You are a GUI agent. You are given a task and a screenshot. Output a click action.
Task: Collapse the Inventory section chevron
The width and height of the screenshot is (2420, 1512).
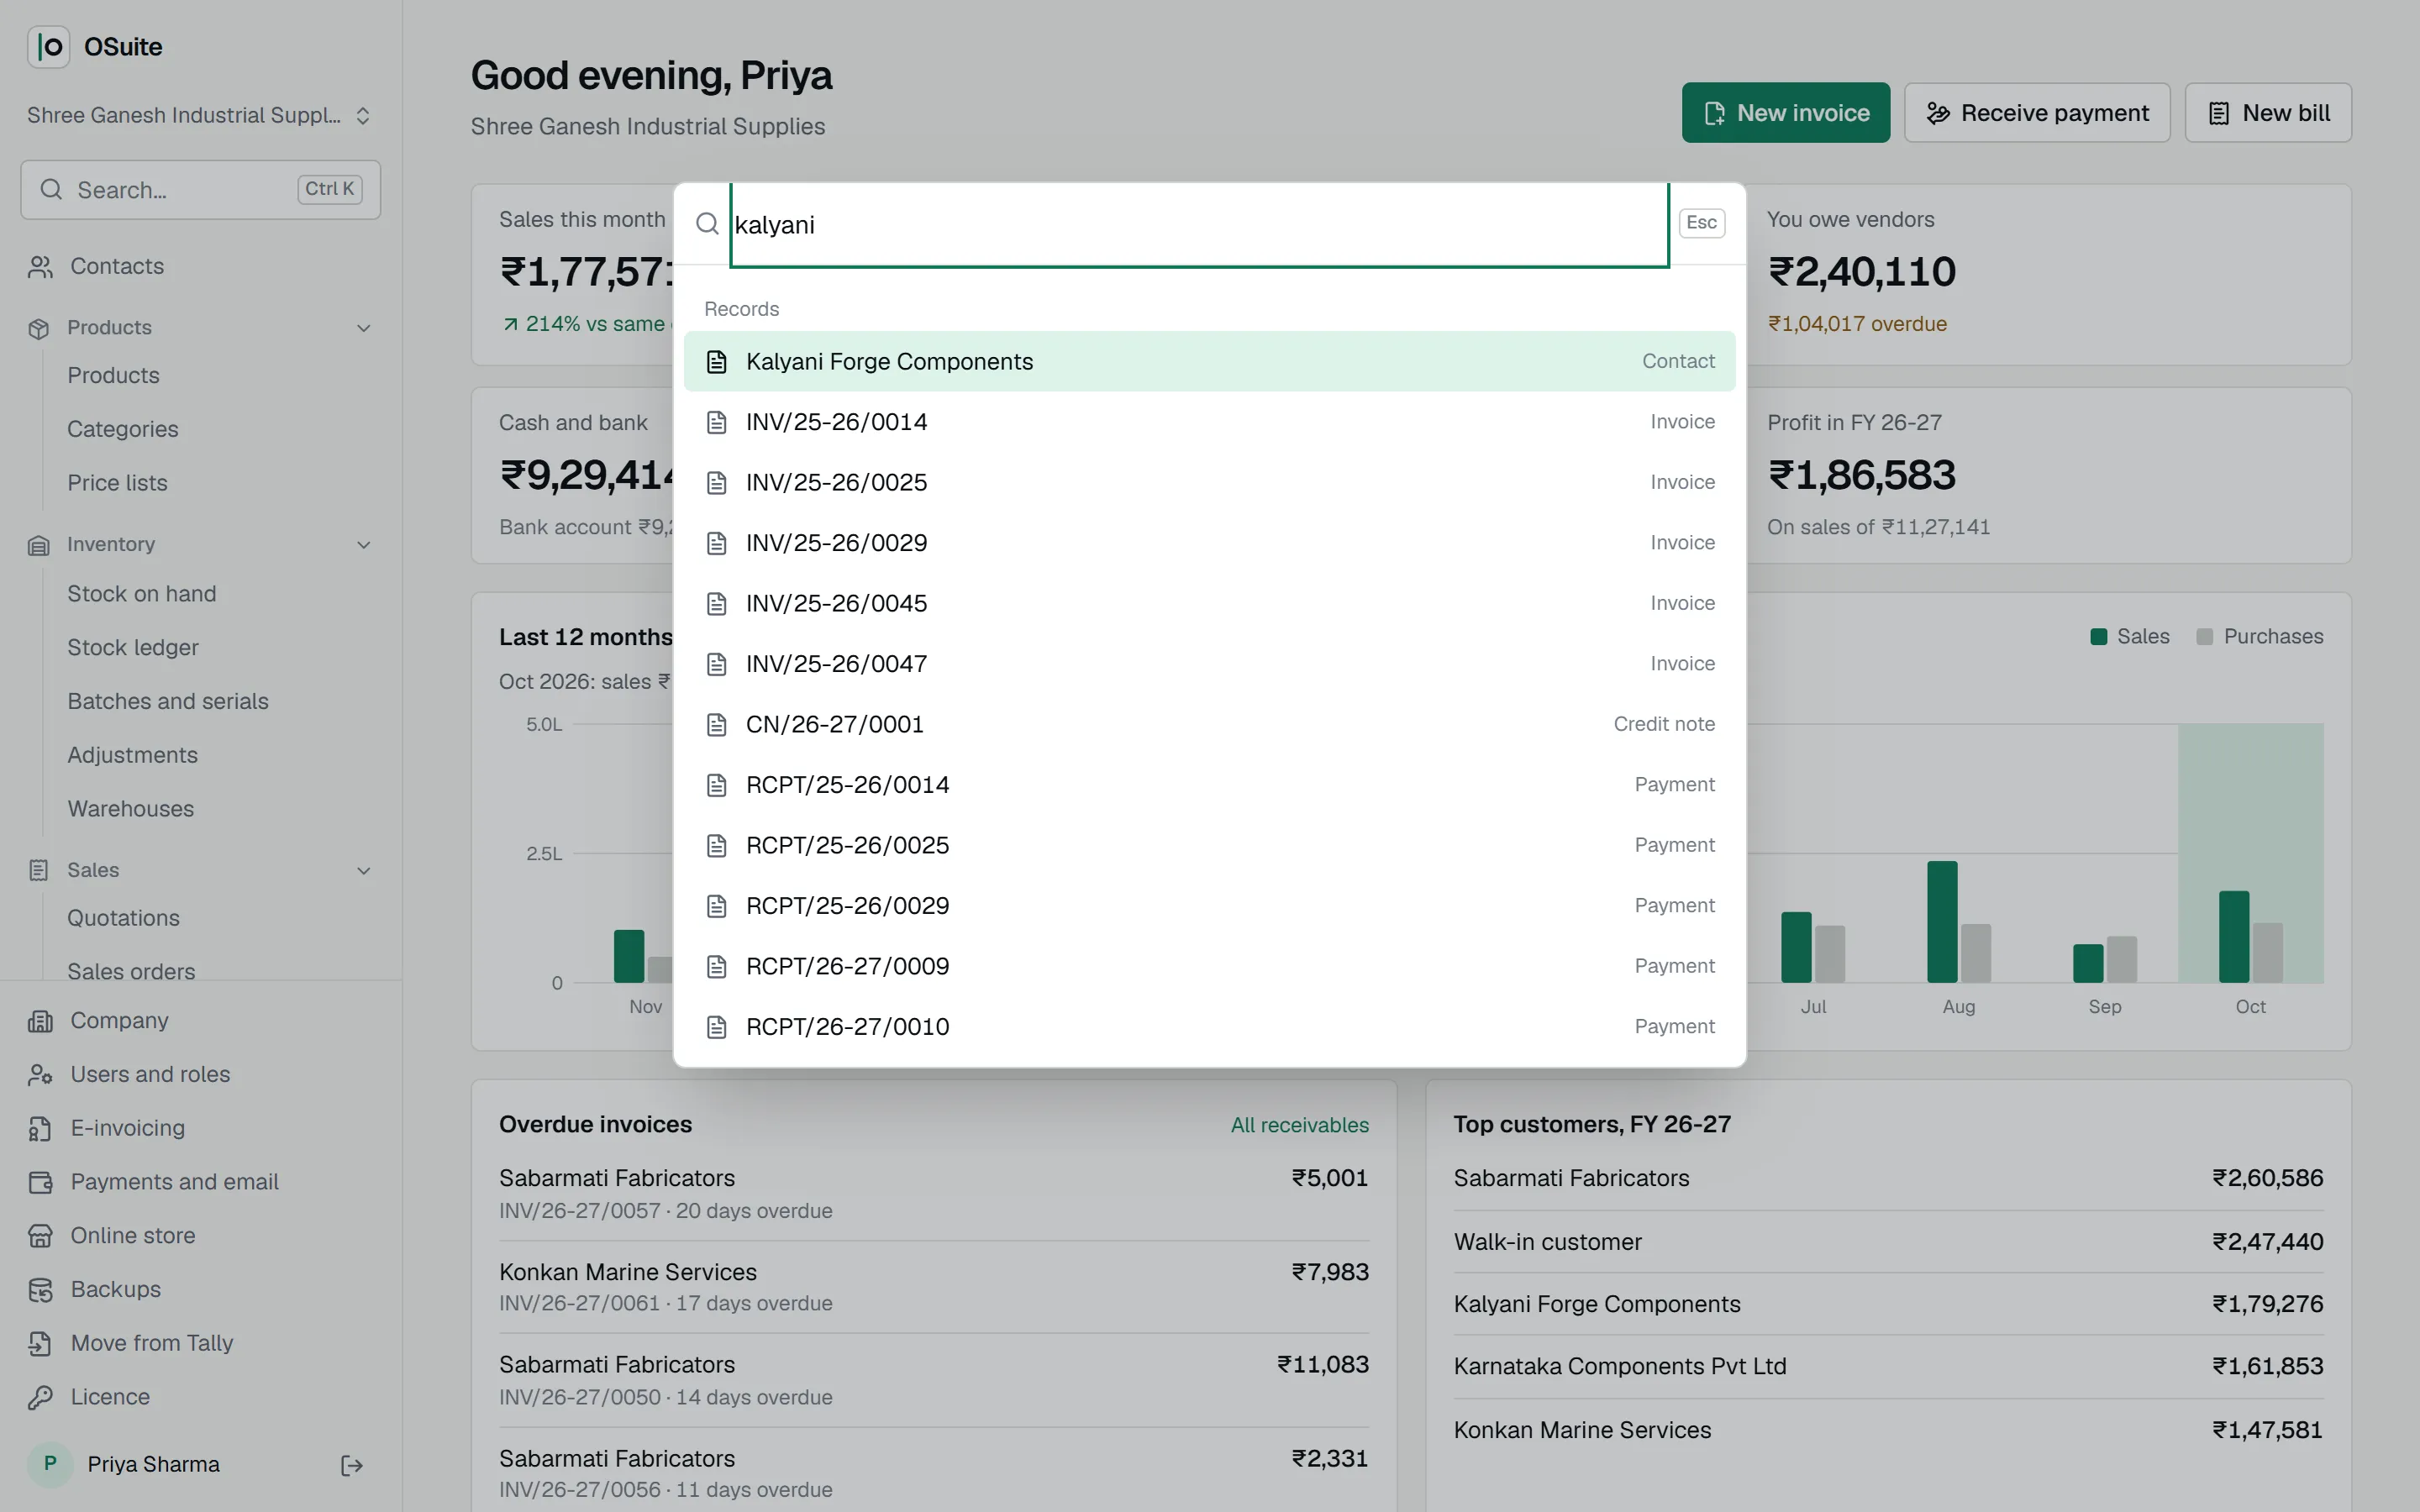pos(364,545)
